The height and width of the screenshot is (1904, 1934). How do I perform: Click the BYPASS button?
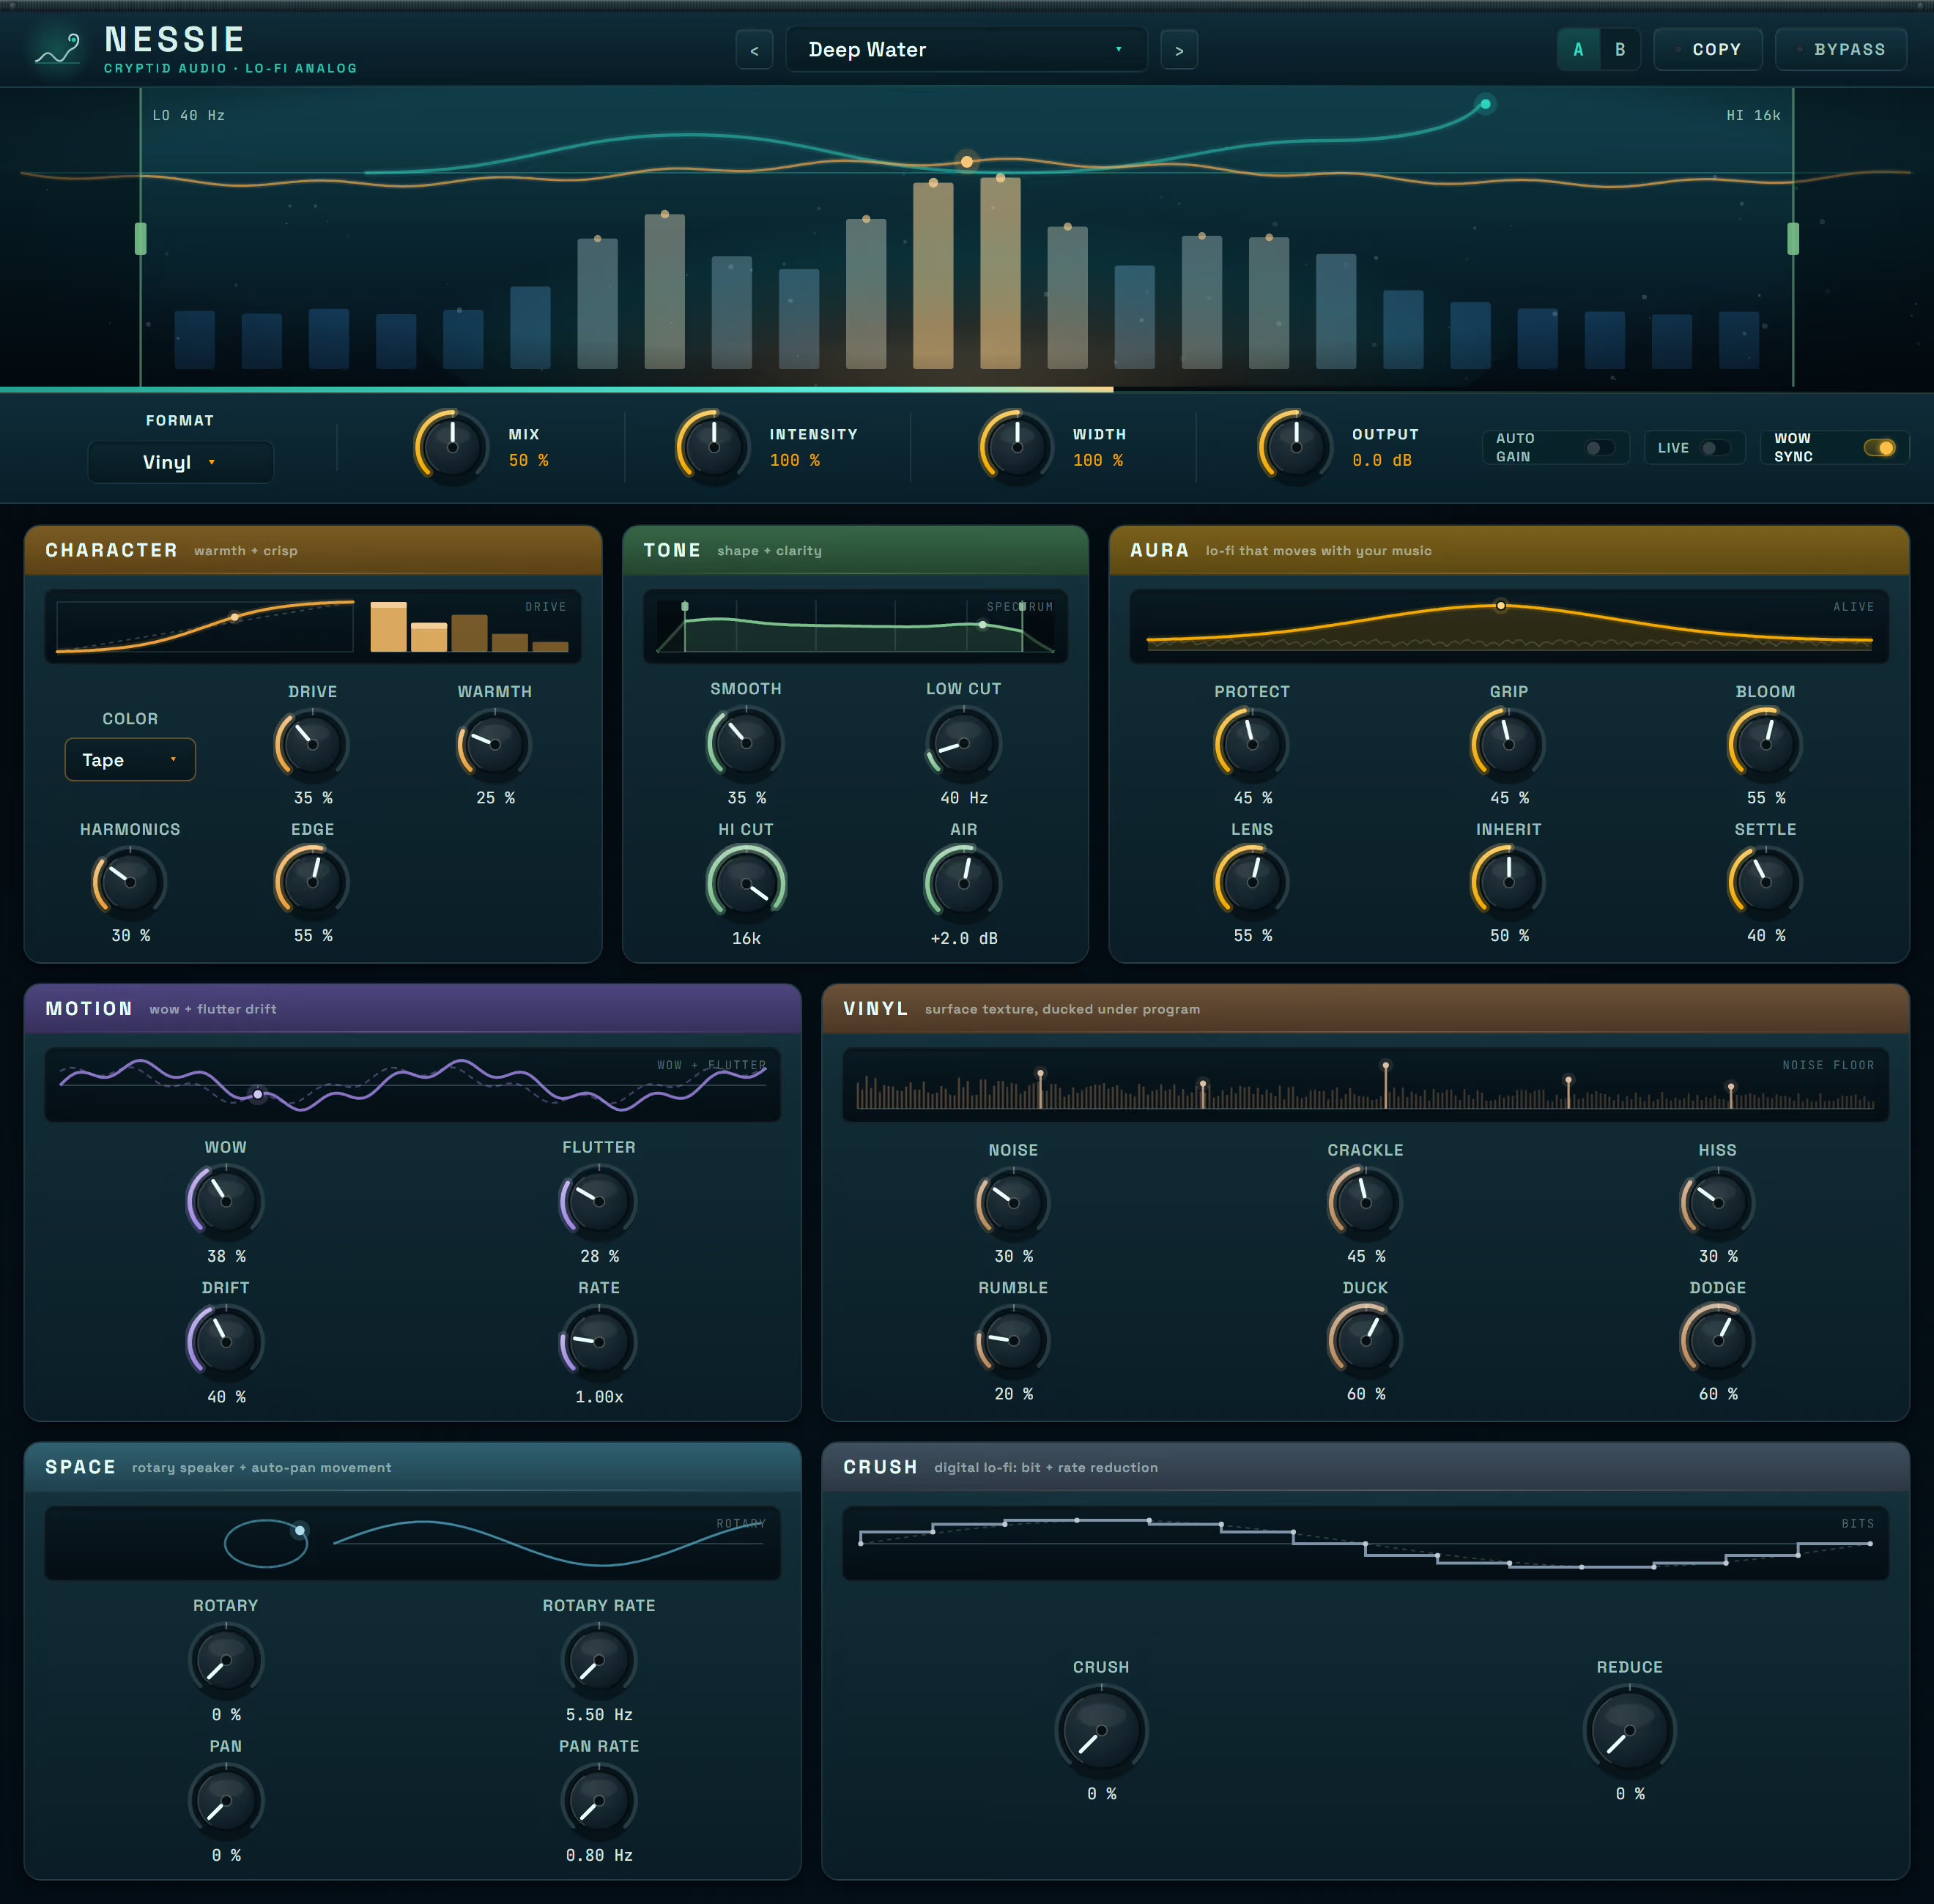[x=1841, y=50]
